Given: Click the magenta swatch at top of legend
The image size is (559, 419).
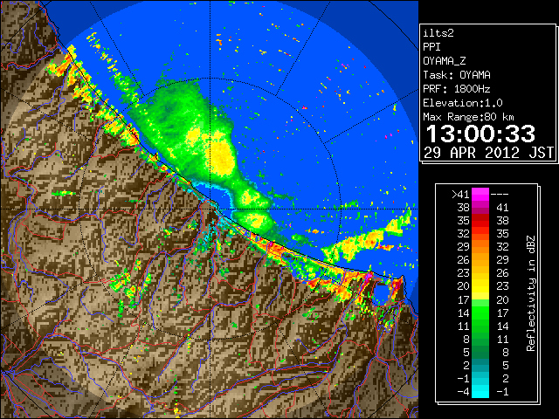Looking at the screenshot, I should 480,195.
